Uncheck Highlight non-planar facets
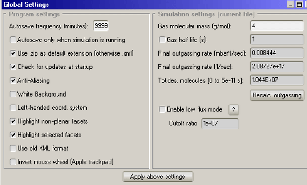 coord(13,121)
